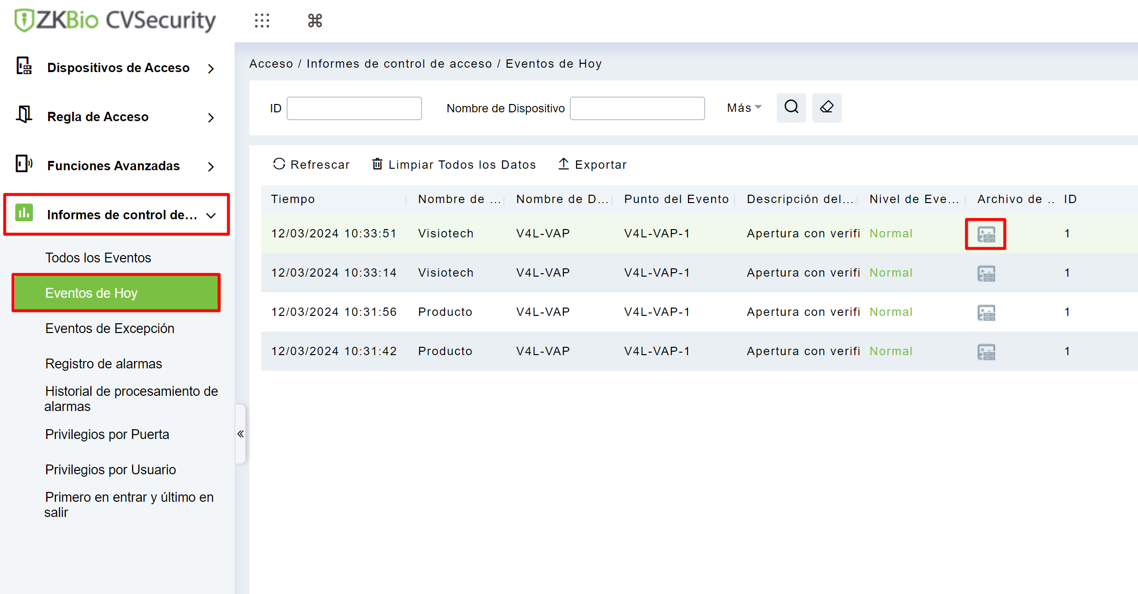Click Normal level in the 10:31:42 row

891,351
